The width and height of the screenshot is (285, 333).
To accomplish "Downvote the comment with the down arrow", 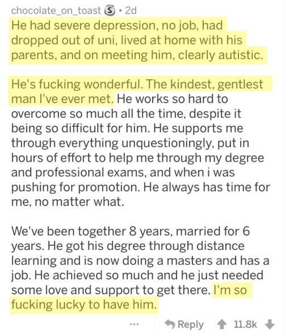I will coord(270,324).
